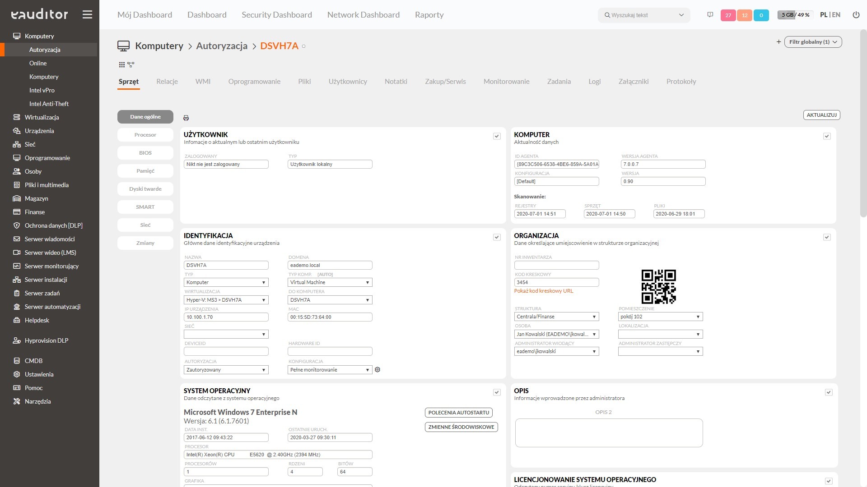
Task: Open the Wirtualizacja Hyper-V dropdown
Action: point(226,300)
